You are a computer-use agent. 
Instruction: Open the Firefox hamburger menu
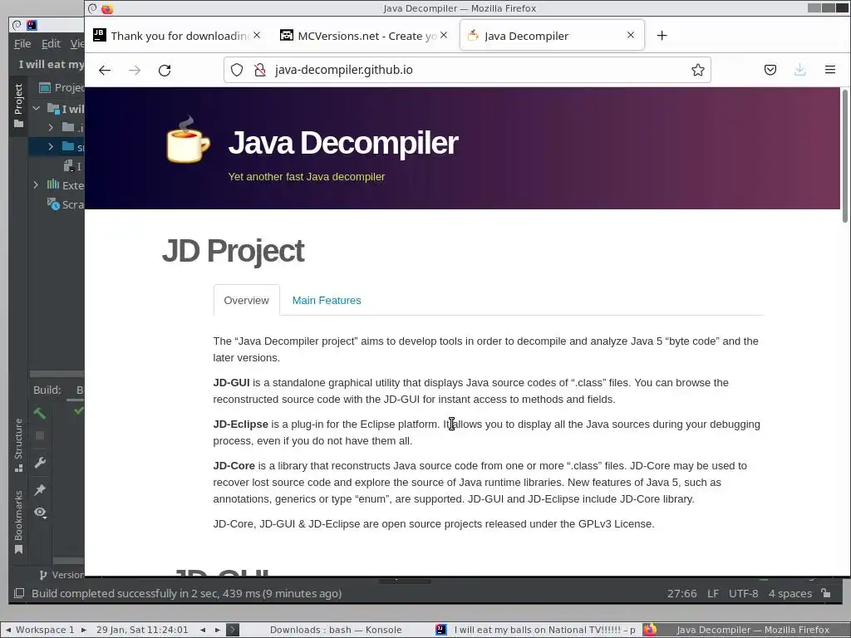830,70
